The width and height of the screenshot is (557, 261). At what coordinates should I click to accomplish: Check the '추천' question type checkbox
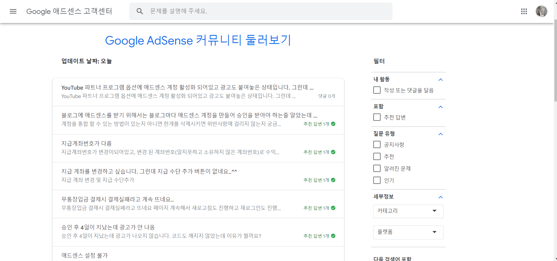tap(377, 157)
